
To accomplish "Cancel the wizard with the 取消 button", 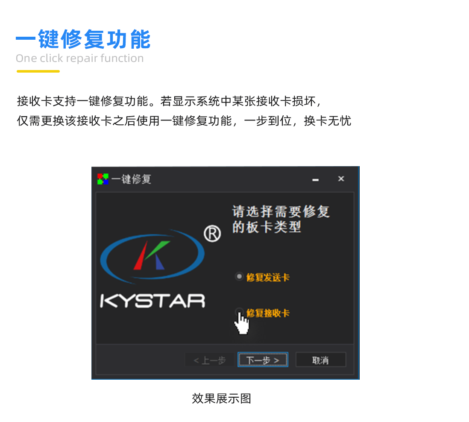I will coord(321,360).
